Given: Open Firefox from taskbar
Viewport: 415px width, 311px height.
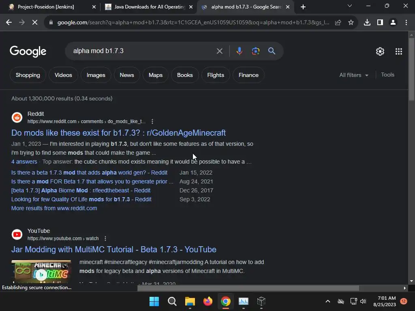Looking at the screenshot, I should coord(208,301).
